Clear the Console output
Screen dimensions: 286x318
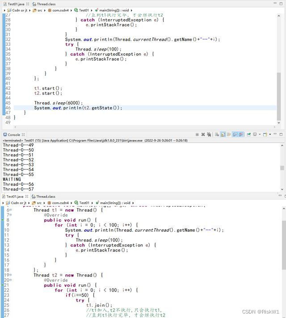pyautogui.click(x=217, y=134)
